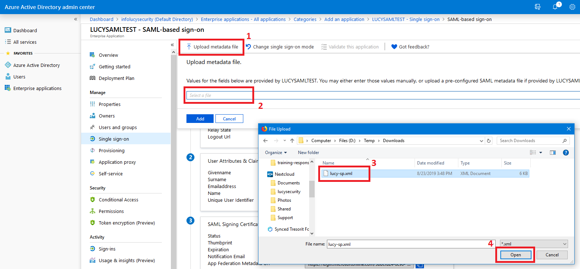This screenshot has height=269, width=580.
Task: Click the Token encryption shield icon
Action: click(92, 223)
